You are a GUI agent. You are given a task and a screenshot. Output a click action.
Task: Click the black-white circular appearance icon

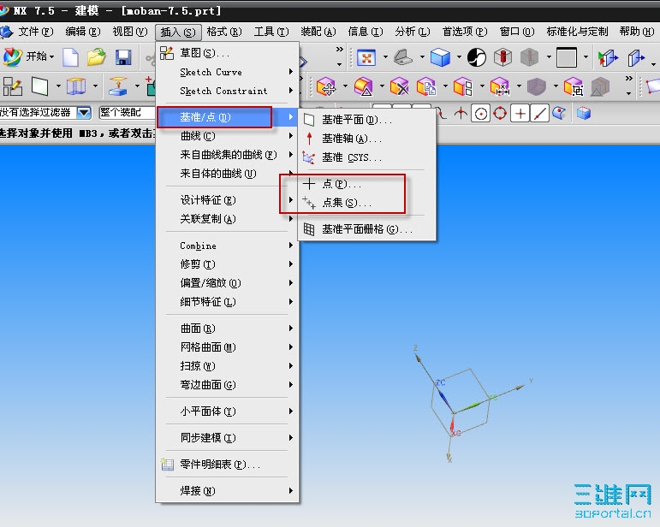point(477,57)
